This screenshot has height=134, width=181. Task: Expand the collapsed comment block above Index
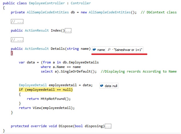coord(17,22)
